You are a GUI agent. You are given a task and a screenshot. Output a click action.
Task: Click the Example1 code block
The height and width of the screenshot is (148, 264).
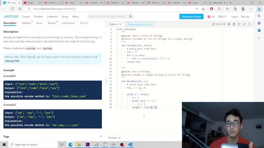52,90
